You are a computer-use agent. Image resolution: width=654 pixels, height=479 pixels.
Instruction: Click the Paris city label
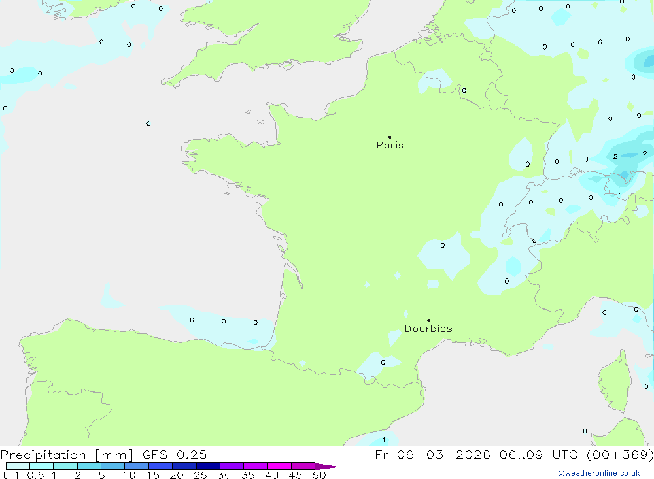[390, 145]
